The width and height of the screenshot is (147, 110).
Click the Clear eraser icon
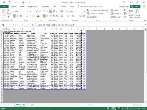(125, 17)
